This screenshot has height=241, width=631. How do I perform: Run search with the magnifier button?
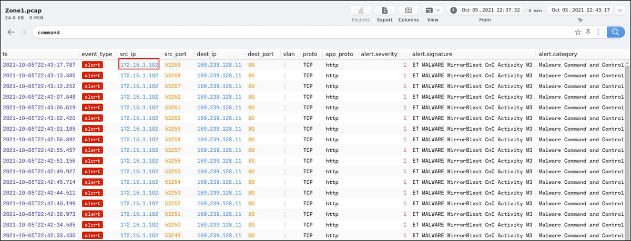pos(614,33)
